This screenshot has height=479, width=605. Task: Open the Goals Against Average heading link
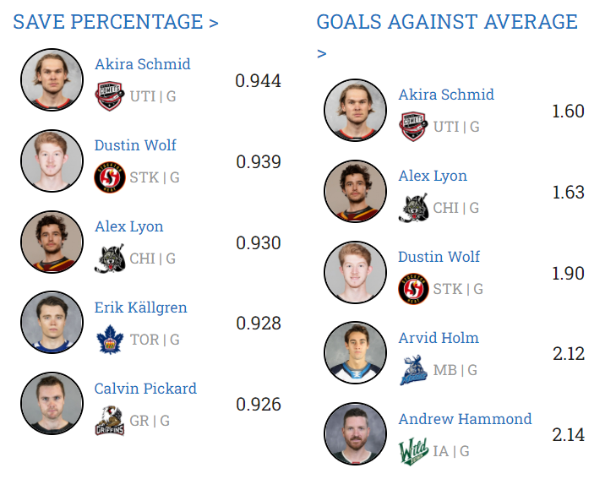447,22
